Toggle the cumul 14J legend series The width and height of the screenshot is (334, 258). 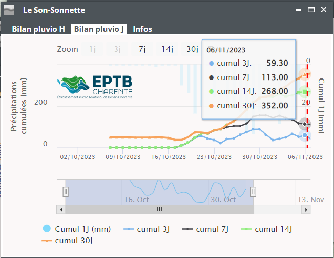(x=266, y=229)
